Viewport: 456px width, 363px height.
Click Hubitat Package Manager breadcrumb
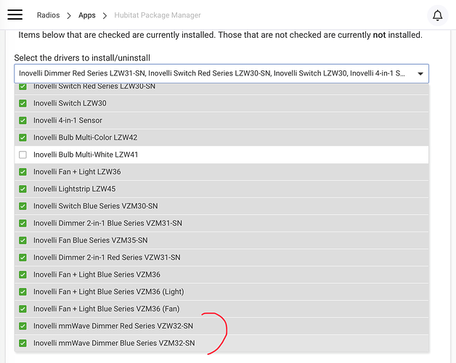(158, 15)
